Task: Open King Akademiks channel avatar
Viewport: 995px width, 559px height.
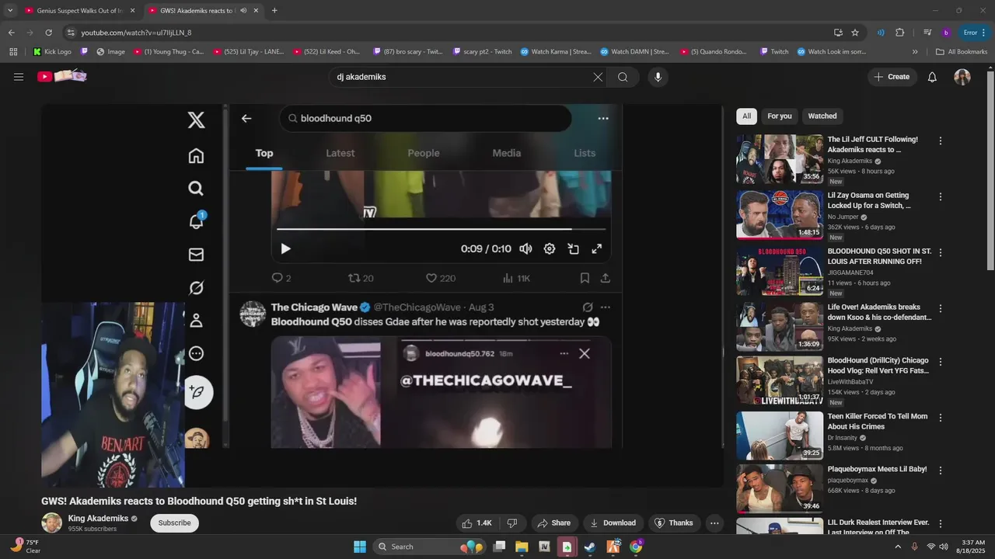Action: pos(52,523)
